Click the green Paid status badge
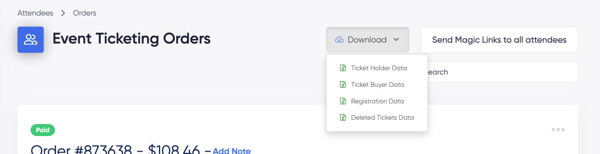Screen dimensions: 600x154 point(43,130)
